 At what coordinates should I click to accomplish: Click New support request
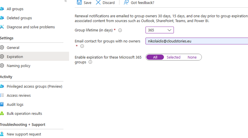pos(24,134)
